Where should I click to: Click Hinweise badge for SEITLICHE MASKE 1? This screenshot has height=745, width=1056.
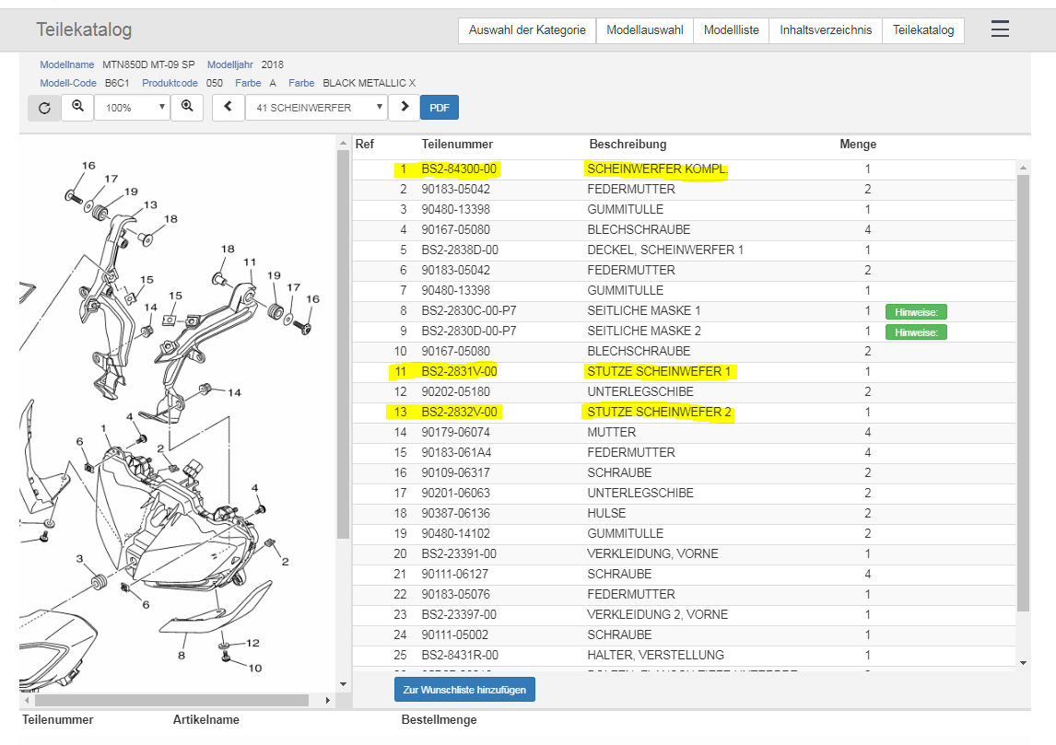(x=916, y=311)
